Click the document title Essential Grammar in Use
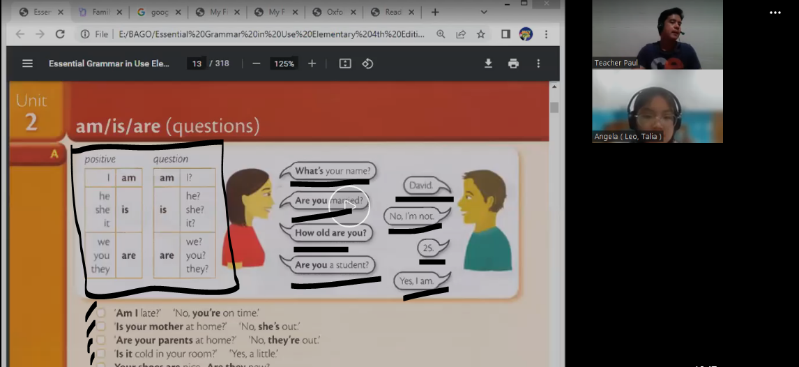Viewport: 799px width, 367px height. point(109,63)
